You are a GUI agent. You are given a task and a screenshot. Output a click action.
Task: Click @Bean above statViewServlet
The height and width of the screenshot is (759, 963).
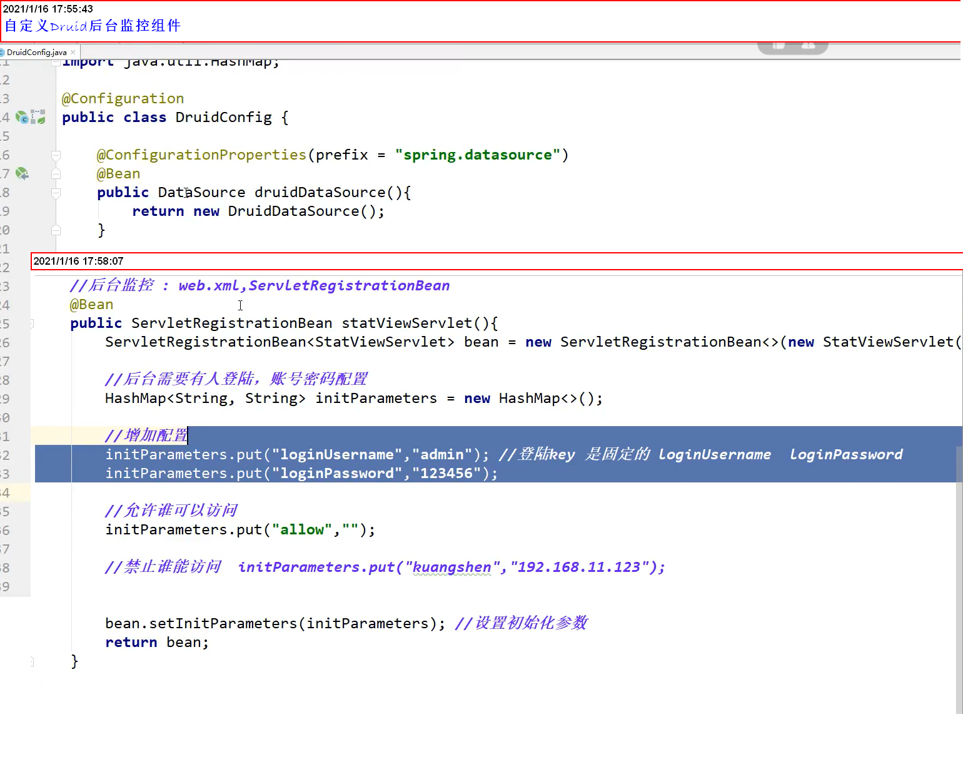coord(91,304)
